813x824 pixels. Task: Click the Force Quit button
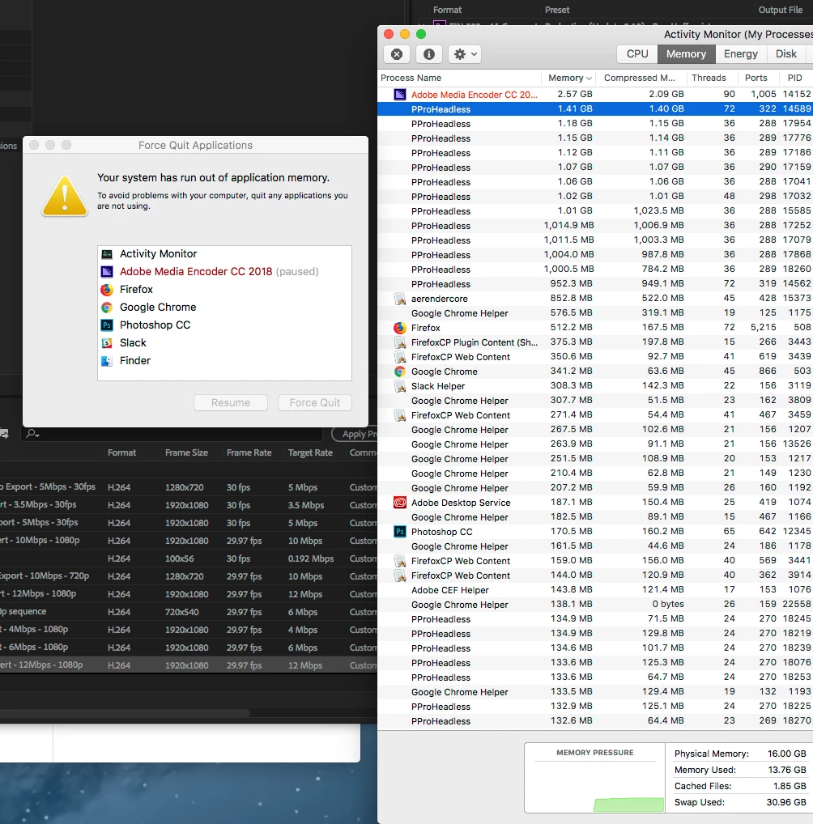(314, 402)
